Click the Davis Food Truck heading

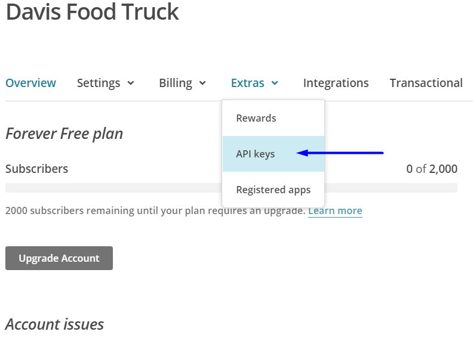click(x=93, y=12)
